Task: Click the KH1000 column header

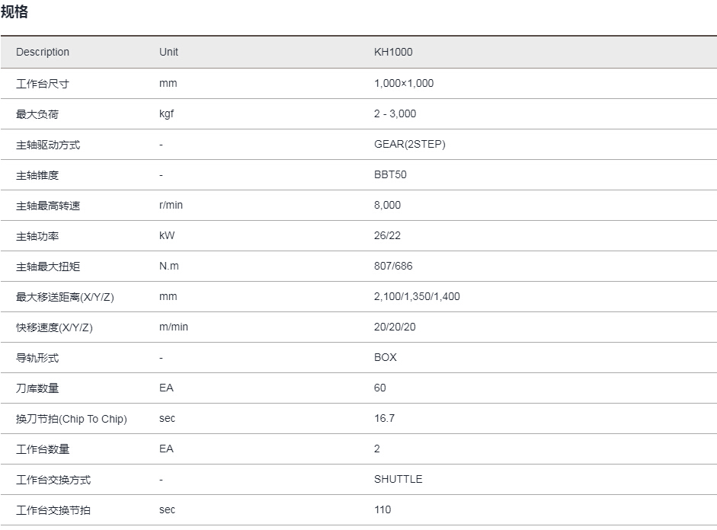Action: (393, 52)
